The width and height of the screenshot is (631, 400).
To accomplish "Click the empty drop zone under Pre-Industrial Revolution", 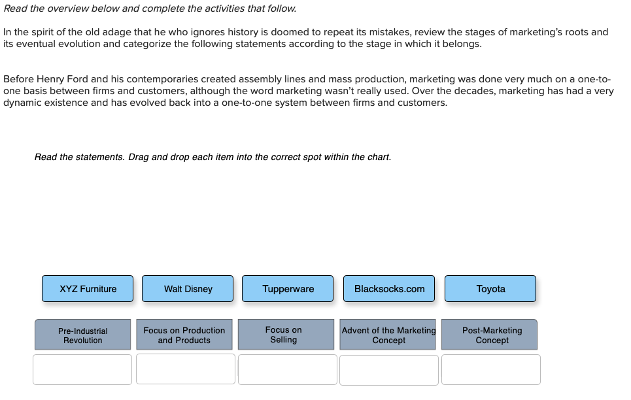I will pos(82,369).
